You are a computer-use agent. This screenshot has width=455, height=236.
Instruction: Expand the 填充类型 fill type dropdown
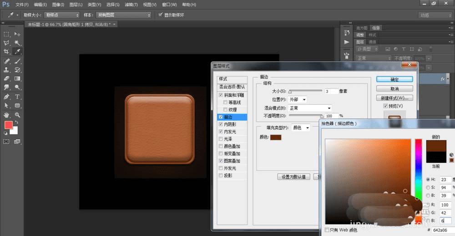[x=301, y=128]
